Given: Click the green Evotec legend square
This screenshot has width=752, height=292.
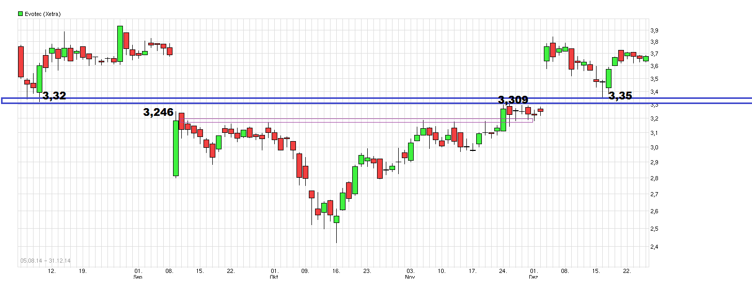Looking at the screenshot, I should 20,14.
